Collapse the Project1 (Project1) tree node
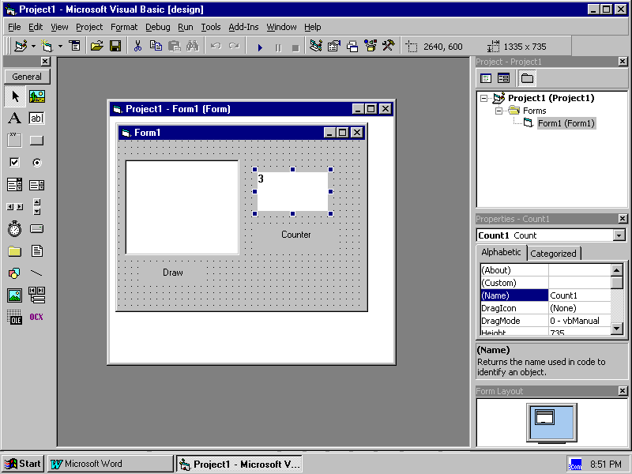632x474 pixels. pos(484,98)
